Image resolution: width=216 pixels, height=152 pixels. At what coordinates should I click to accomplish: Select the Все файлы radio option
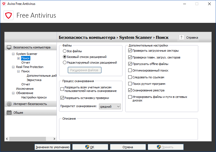pyautogui.click(x=65, y=51)
